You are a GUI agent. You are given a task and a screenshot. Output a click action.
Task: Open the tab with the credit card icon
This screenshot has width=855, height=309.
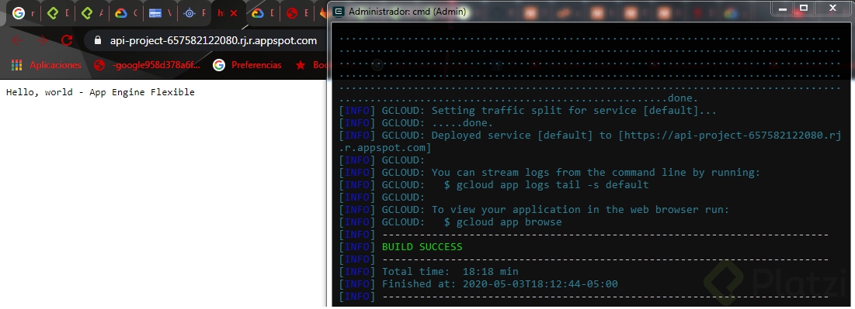tap(160, 13)
